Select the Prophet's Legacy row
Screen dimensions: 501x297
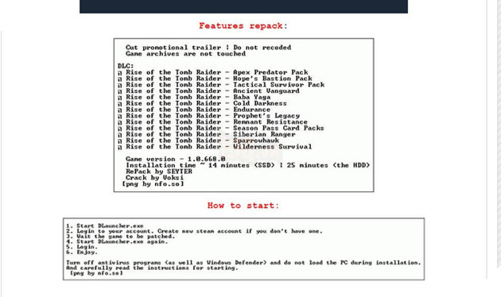click(208, 115)
